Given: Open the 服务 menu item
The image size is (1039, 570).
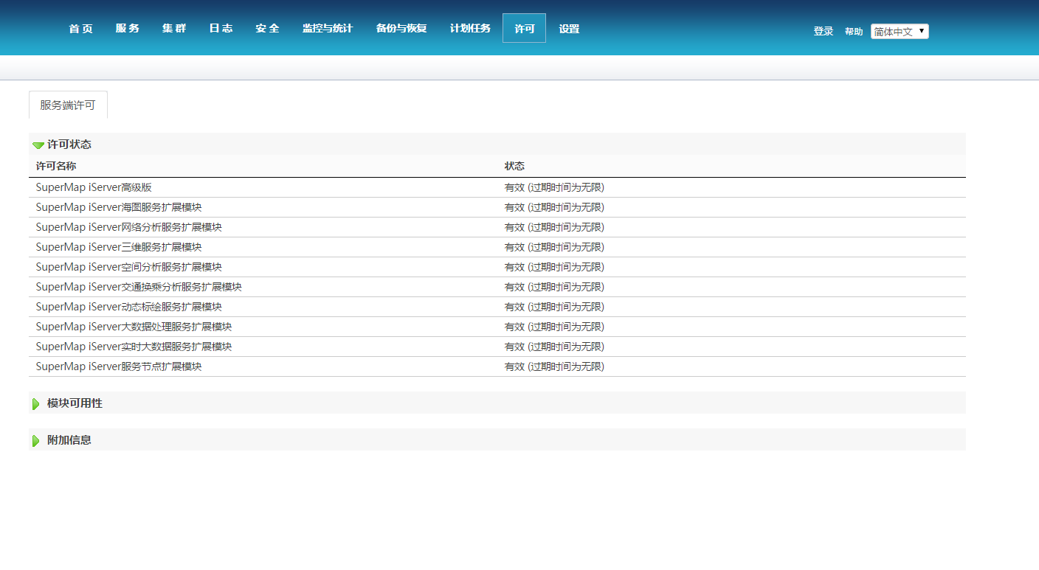Looking at the screenshot, I should [127, 29].
